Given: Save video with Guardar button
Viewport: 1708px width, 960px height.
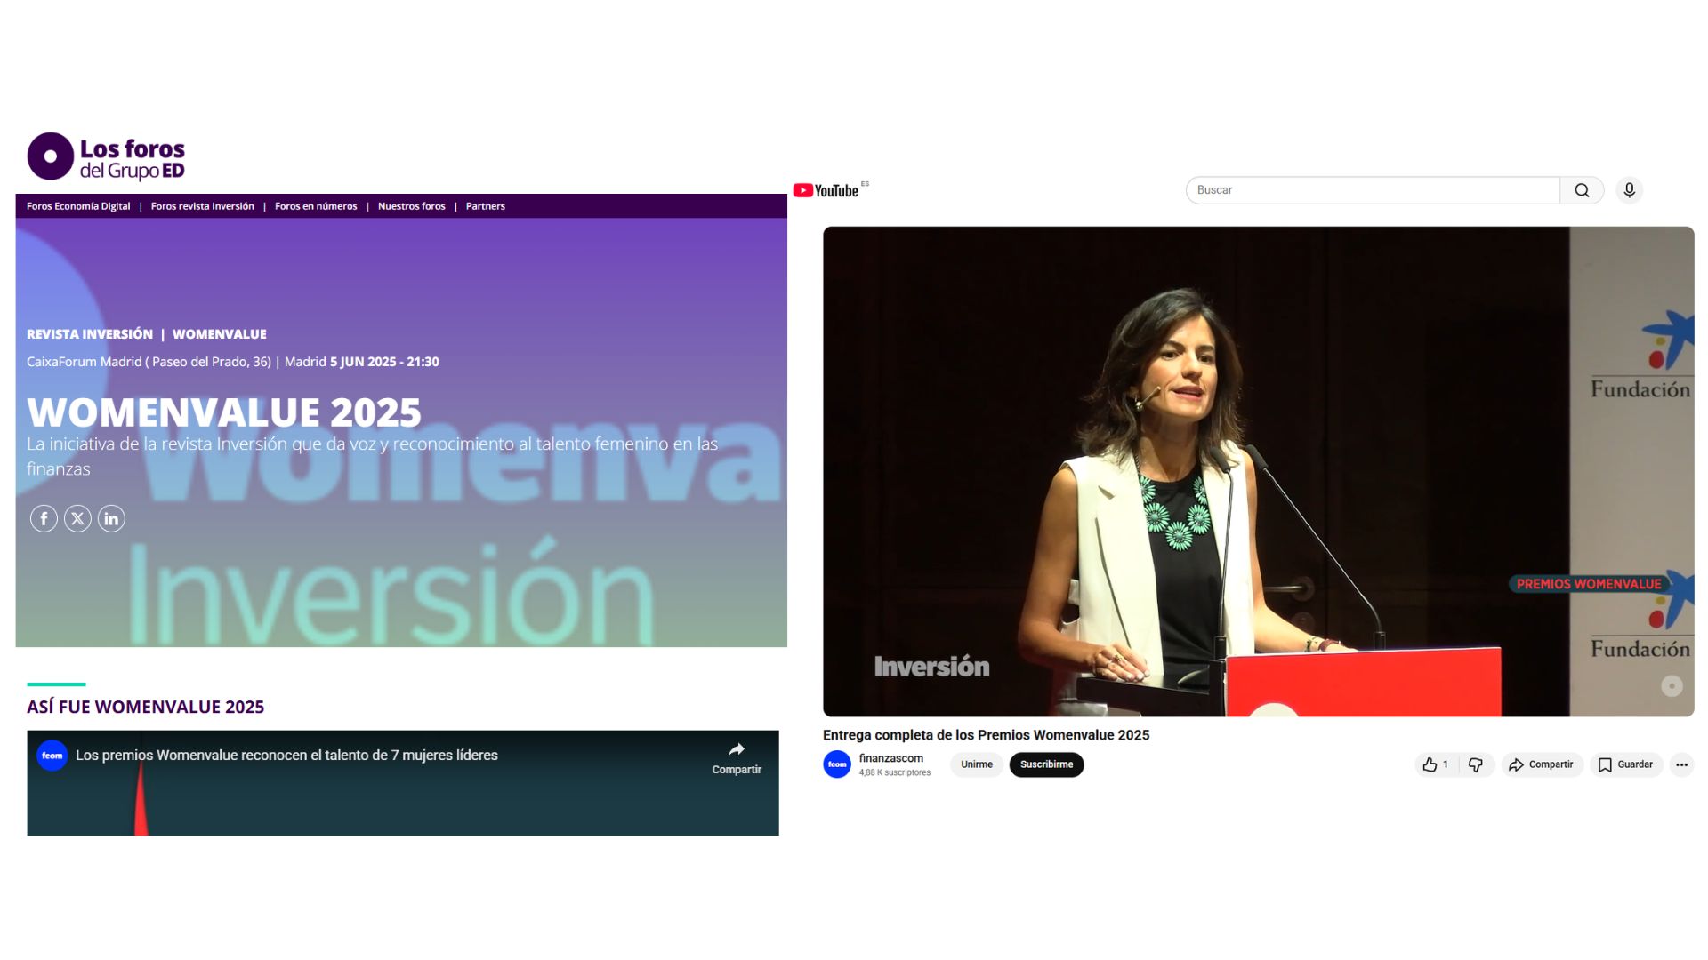Looking at the screenshot, I should [x=1626, y=764].
